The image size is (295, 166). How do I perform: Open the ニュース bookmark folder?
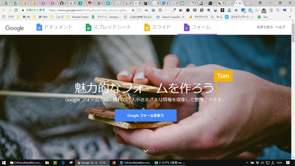[57, 17]
